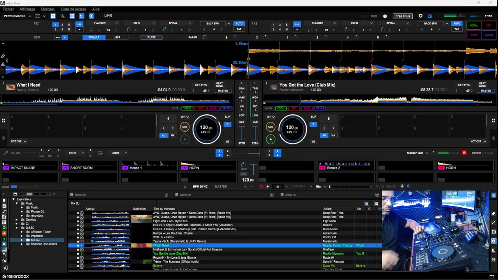Click the waveform zoom link icon

[3, 56]
